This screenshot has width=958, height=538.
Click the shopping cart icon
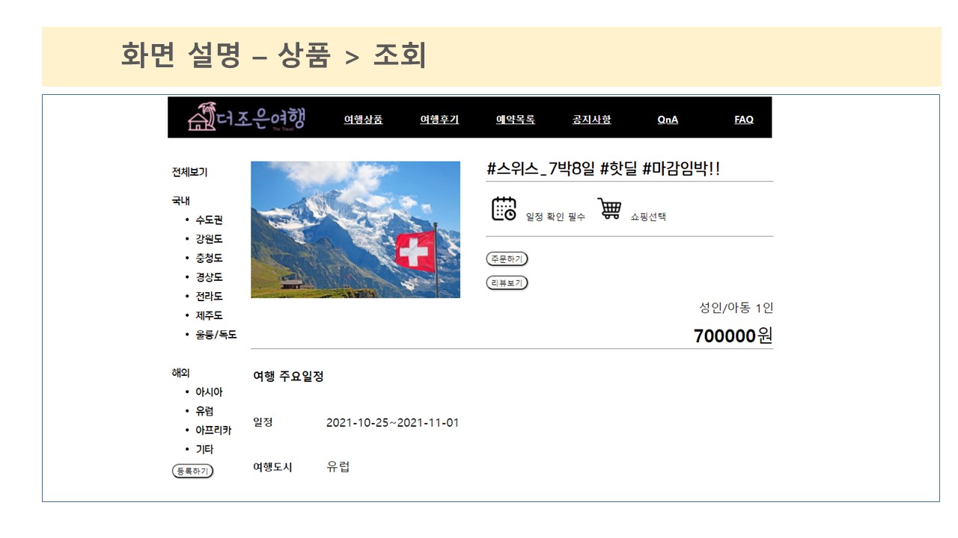[609, 208]
